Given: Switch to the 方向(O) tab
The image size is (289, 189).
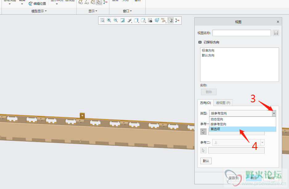Looking at the screenshot, I should coord(205,103).
